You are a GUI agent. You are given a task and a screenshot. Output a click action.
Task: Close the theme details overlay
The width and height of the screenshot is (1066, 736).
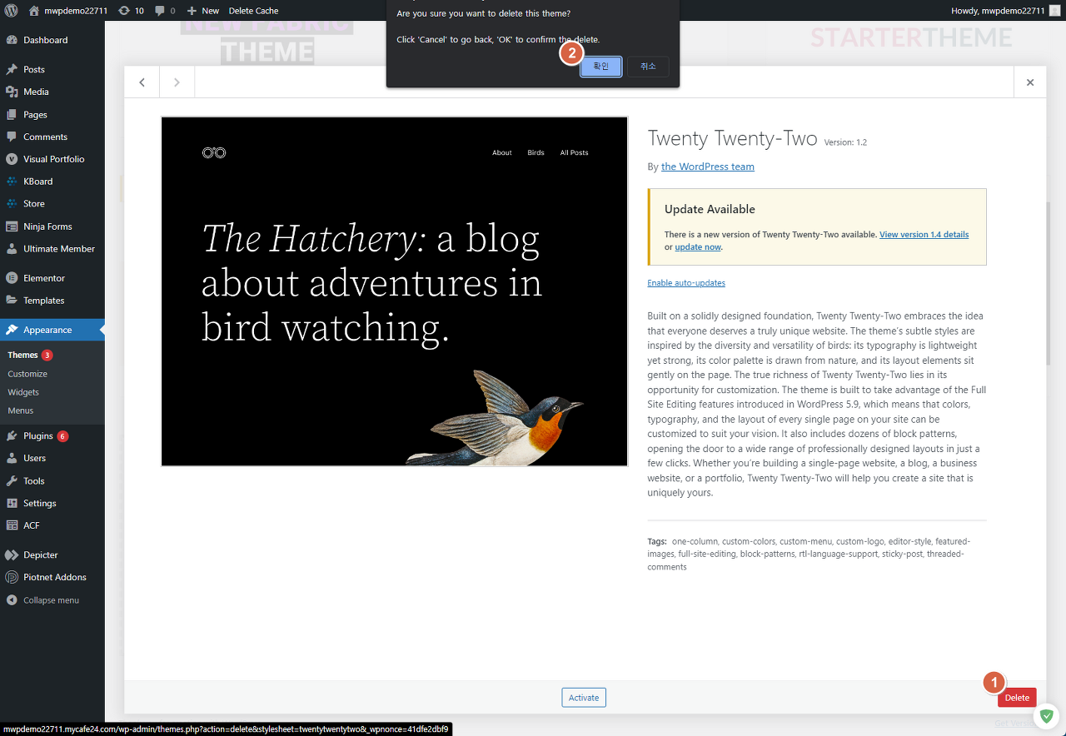point(1030,82)
